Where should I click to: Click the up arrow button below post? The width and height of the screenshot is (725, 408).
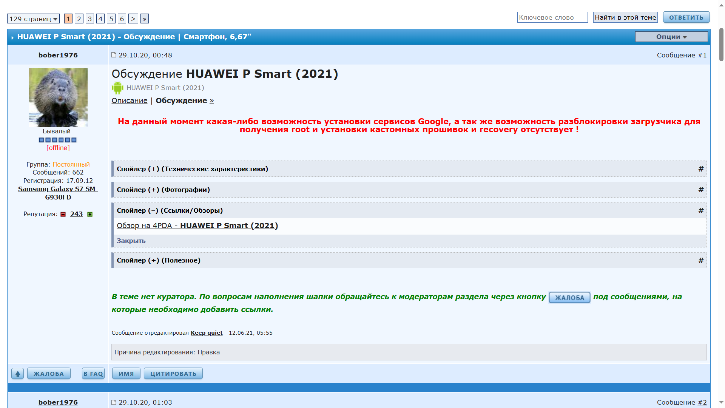[17, 374]
